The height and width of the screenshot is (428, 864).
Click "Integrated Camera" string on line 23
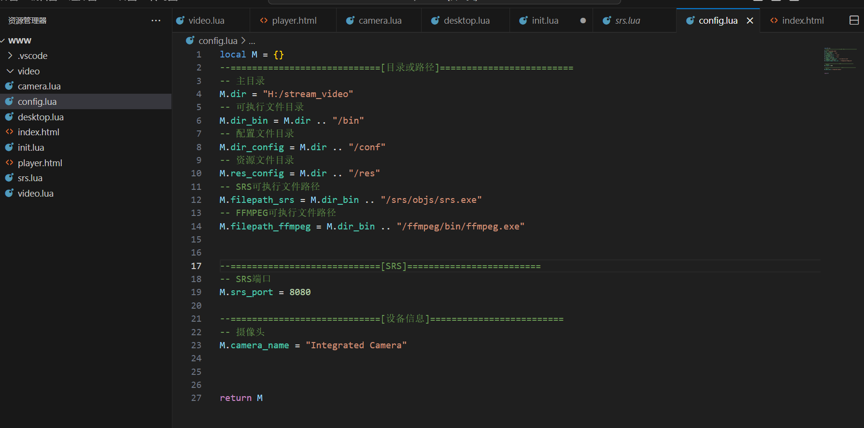coord(356,345)
